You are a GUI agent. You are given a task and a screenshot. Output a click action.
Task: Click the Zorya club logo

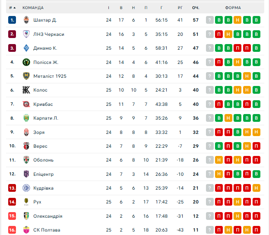click(x=26, y=132)
